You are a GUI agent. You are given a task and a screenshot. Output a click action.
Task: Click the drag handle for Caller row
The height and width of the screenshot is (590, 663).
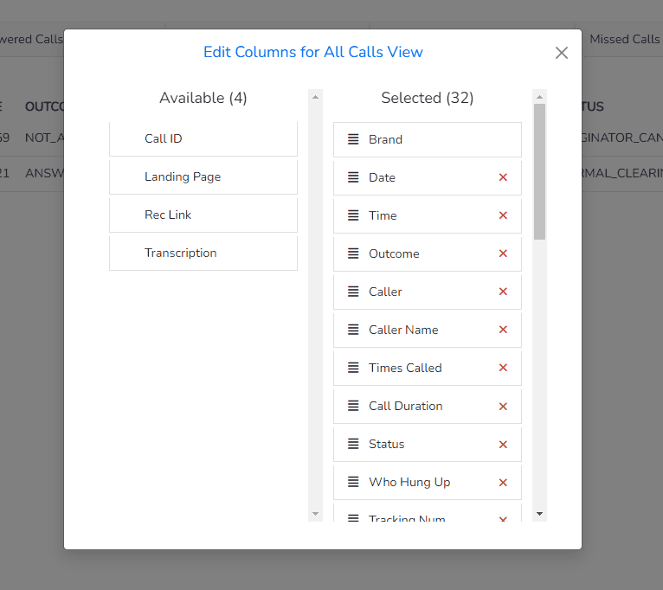pos(353,292)
